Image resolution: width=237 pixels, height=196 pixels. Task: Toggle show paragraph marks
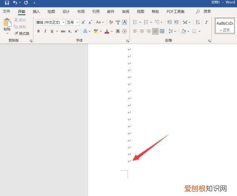point(206,22)
